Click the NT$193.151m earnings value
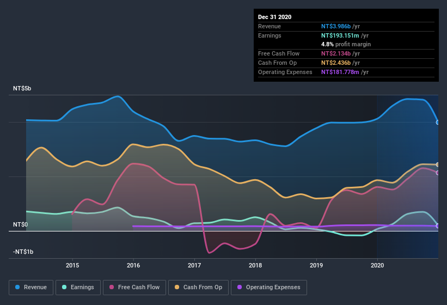447x305 pixels. click(x=340, y=35)
